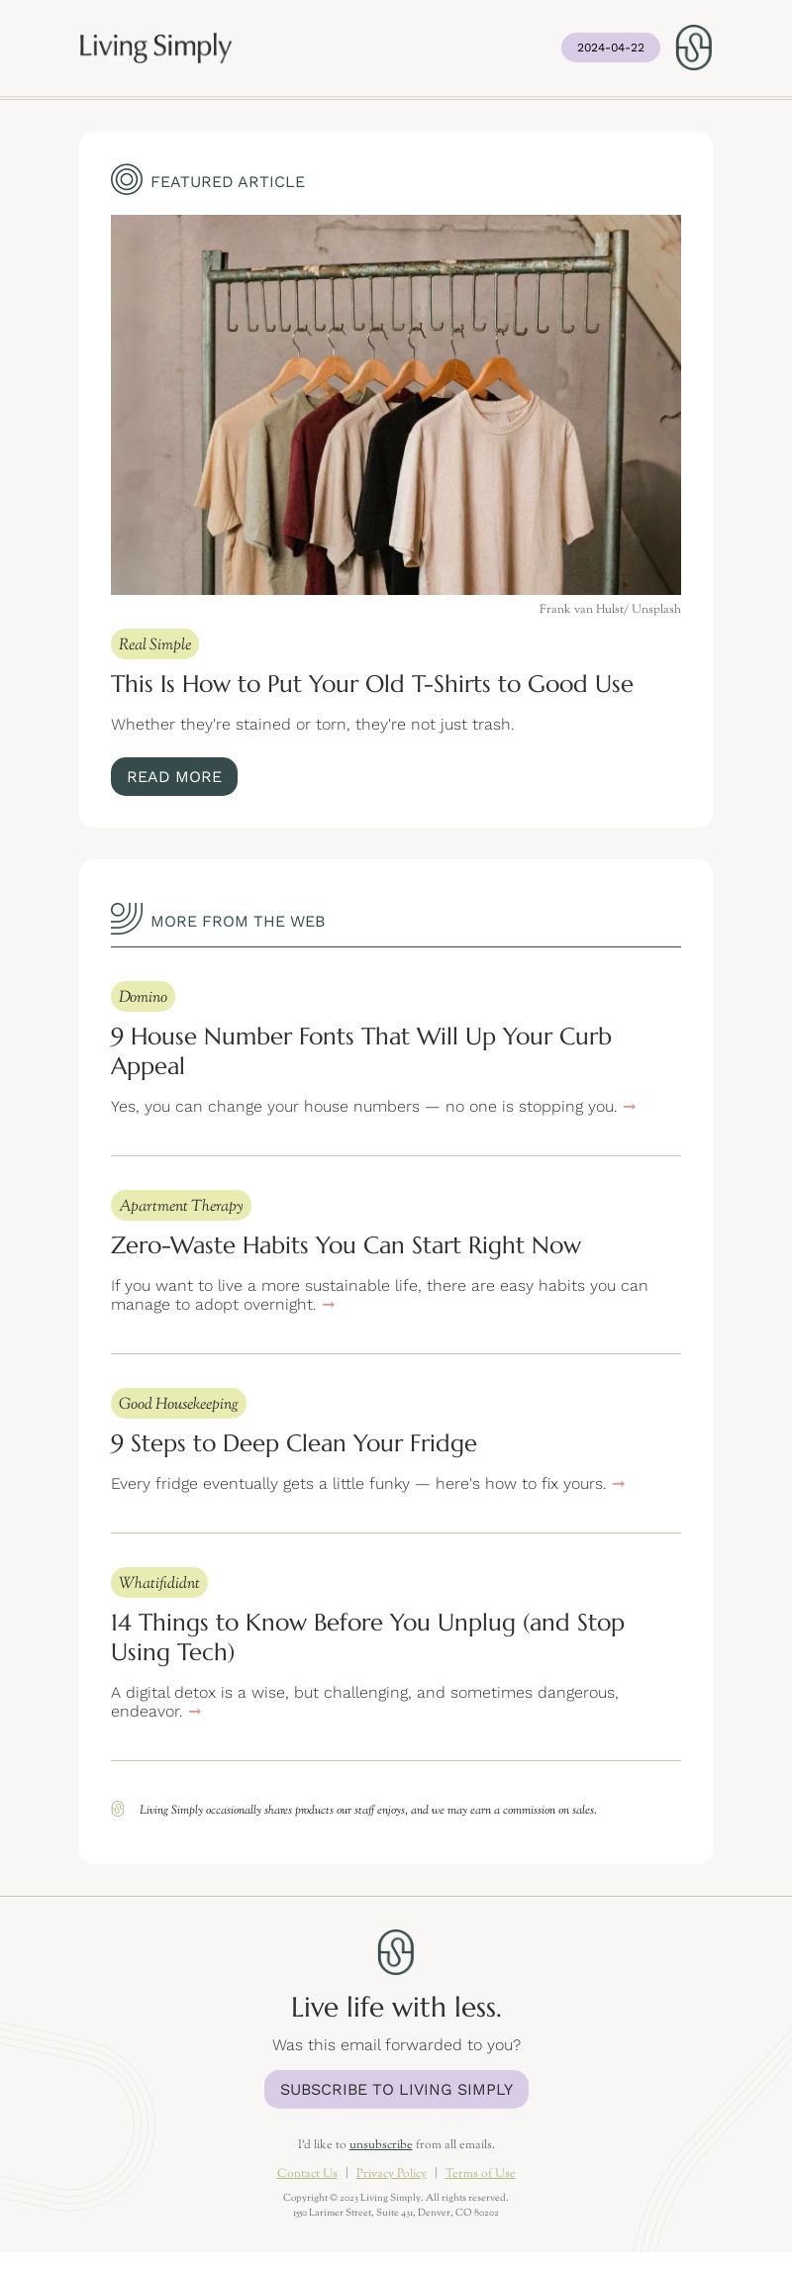Click the 2024-04-22 date badge
Viewport: 792px width, 2271px height.
pyautogui.click(x=611, y=48)
